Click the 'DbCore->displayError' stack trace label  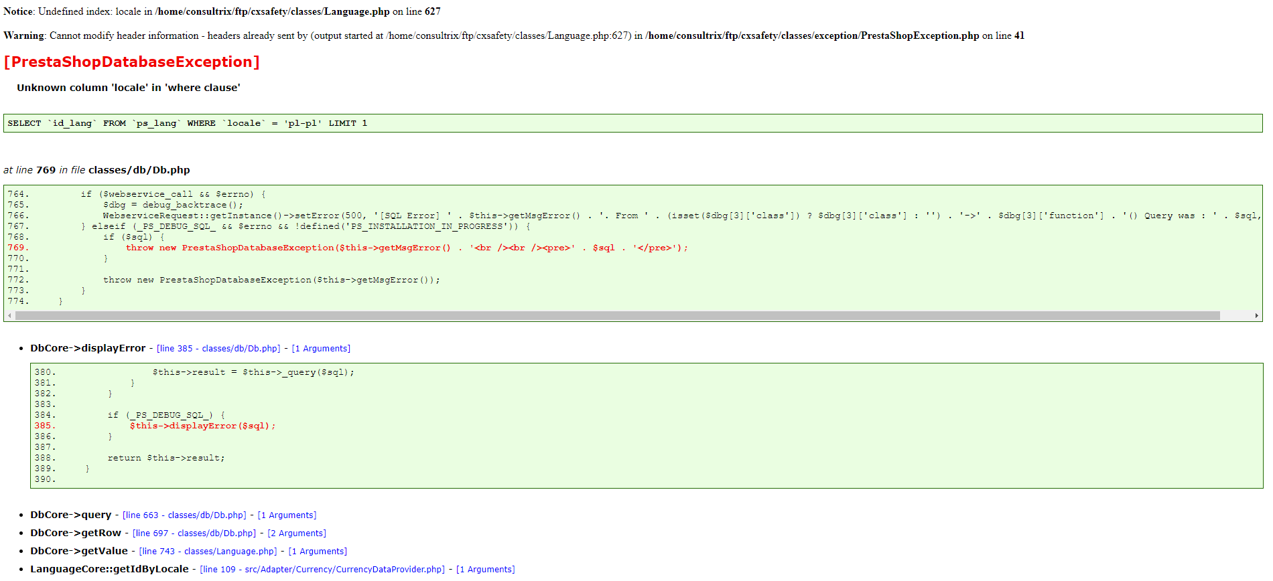point(88,348)
